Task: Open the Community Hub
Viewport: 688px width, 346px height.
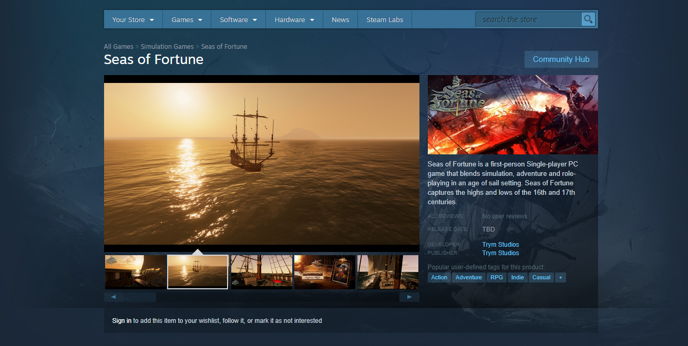Action: (561, 59)
